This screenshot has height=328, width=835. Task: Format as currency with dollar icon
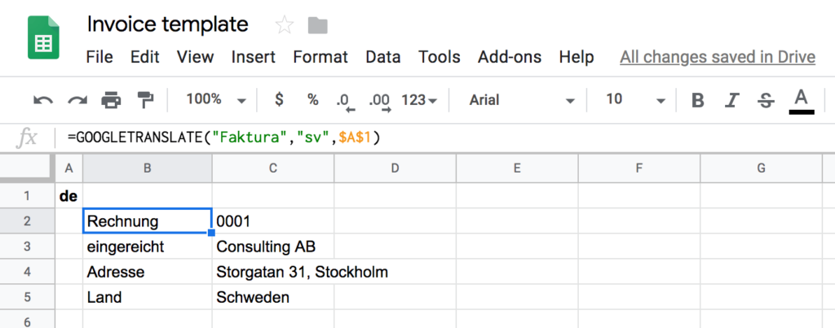(x=279, y=99)
